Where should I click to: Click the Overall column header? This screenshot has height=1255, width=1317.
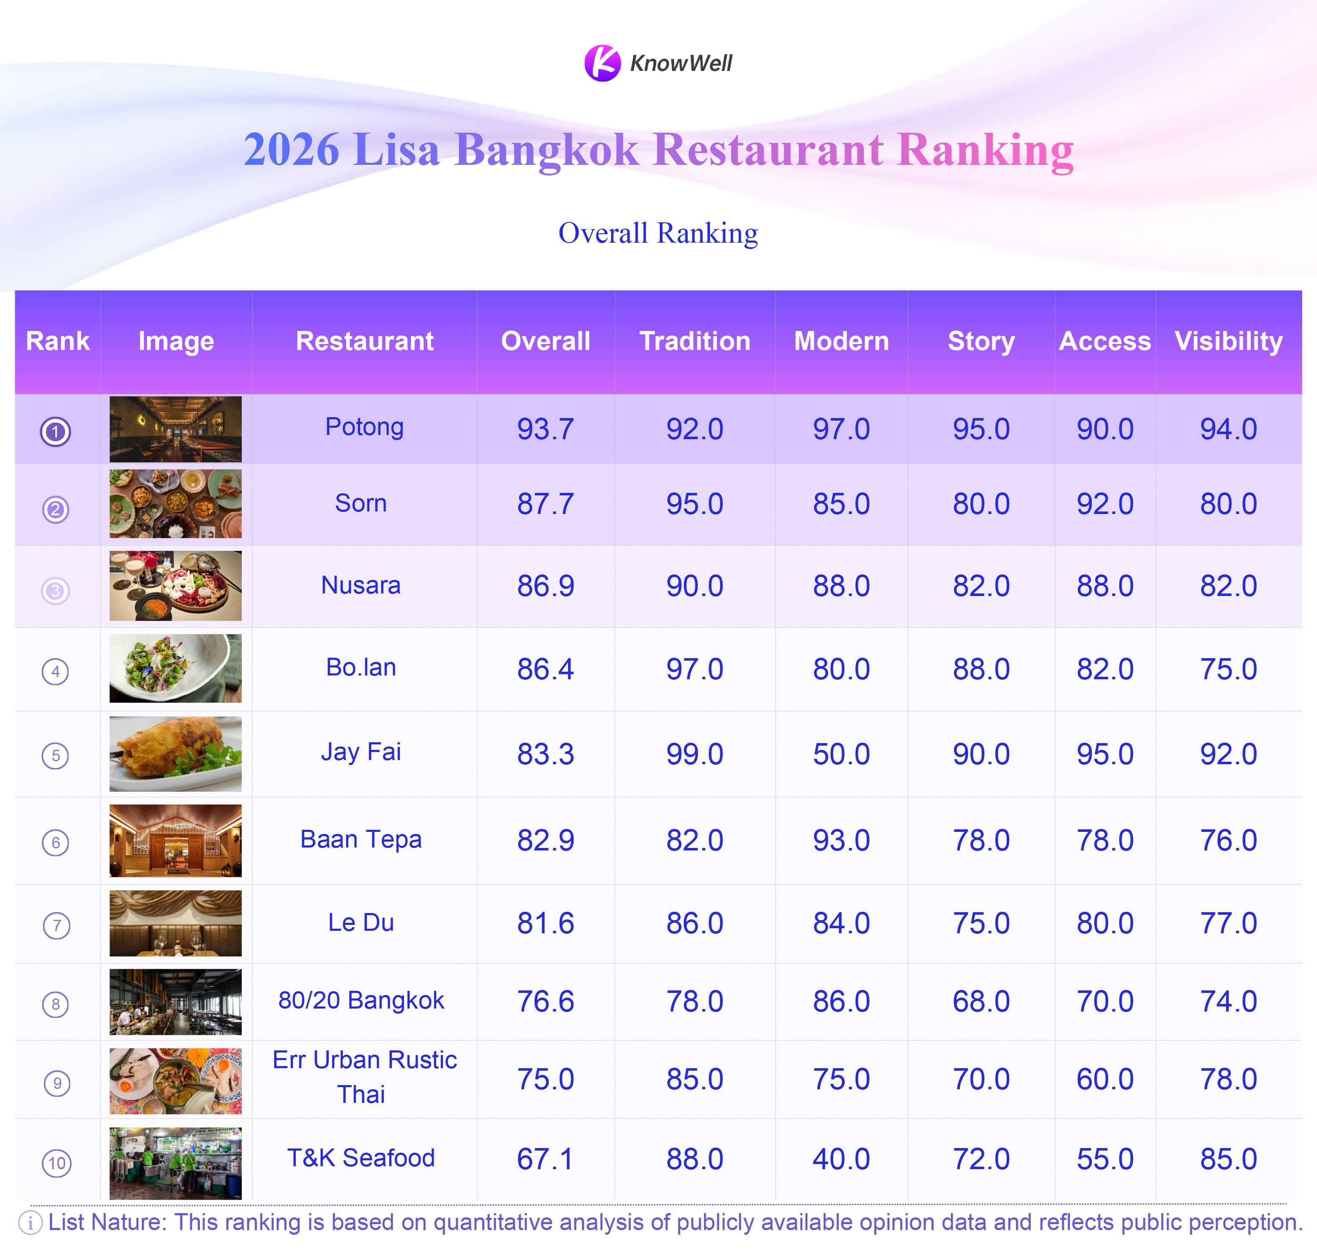pyautogui.click(x=546, y=341)
